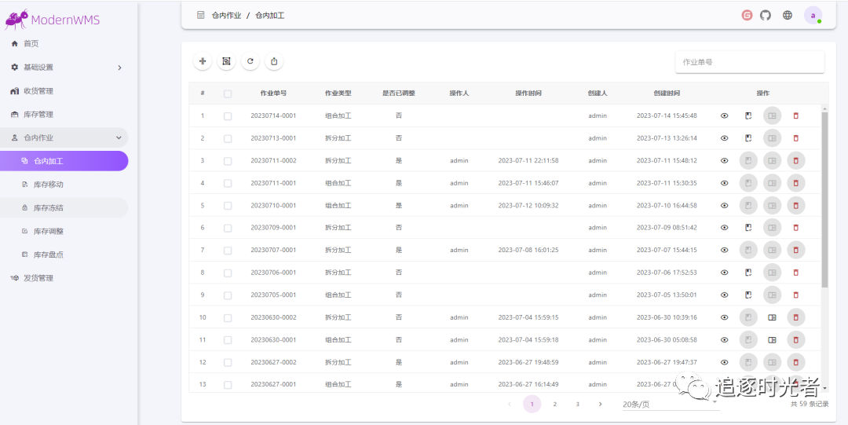Click the 作业单号 search input field
The width and height of the screenshot is (848, 425).
tap(749, 62)
